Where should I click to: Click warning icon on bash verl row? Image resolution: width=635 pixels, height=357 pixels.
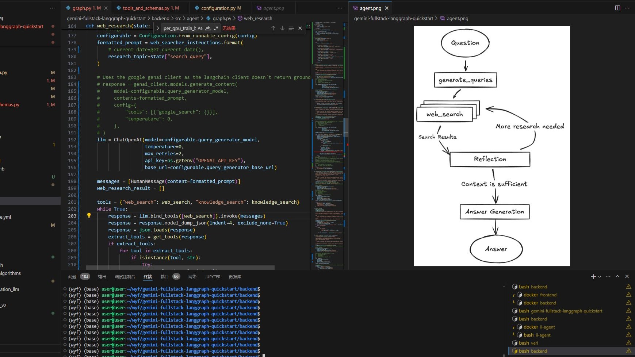tap(629, 343)
